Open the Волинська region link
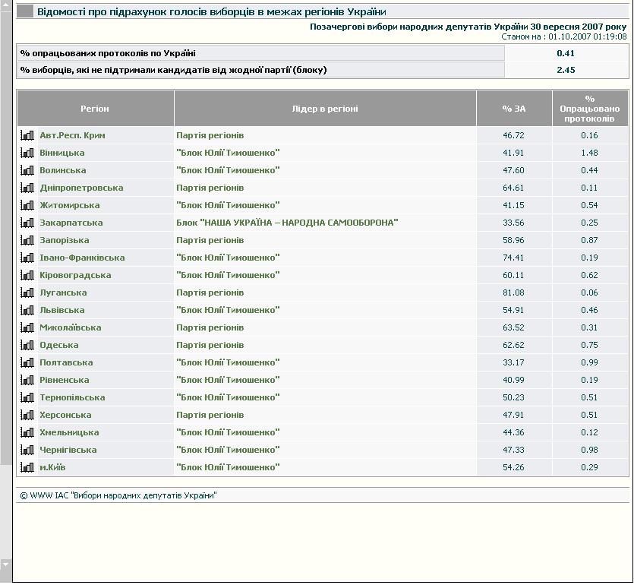This screenshot has width=634, height=585. coord(62,170)
